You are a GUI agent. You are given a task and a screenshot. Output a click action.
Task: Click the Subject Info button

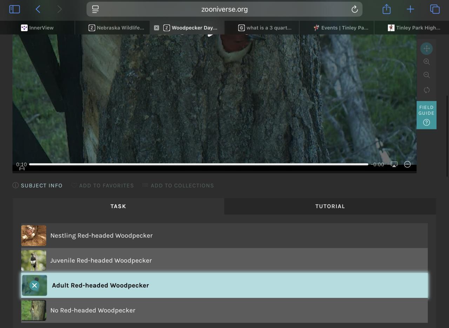point(38,185)
